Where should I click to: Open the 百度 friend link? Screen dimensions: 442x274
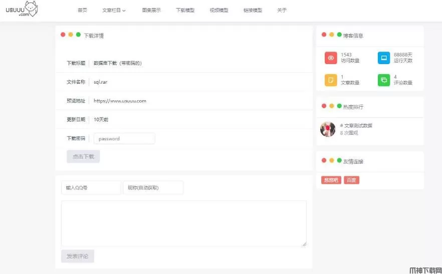pos(351,180)
